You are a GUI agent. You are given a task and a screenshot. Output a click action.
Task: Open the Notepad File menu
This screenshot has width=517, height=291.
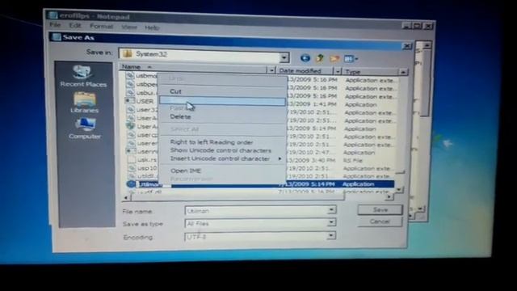coord(55,25)
